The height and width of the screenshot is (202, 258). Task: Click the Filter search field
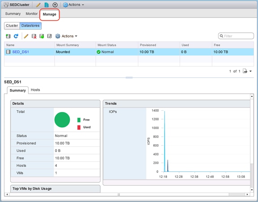(x=236, y=36)
